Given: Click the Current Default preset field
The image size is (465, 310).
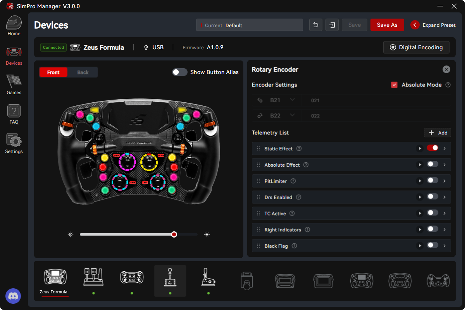Looking at the screenshot, I should tap(250, 25).
